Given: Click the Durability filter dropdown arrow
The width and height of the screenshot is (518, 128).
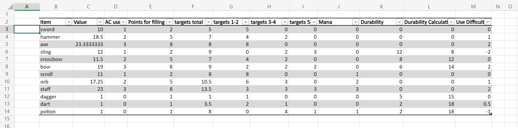Looking at the screenshot, I should (399, 22).
